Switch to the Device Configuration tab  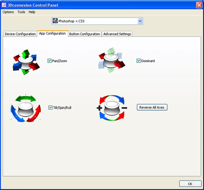tap(20, 34)
